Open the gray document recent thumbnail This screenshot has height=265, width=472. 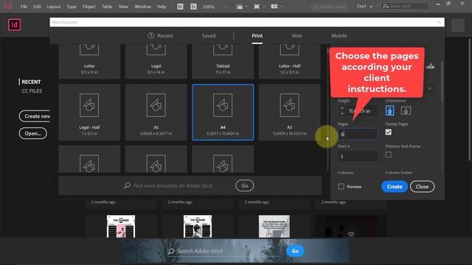point(274,226)
